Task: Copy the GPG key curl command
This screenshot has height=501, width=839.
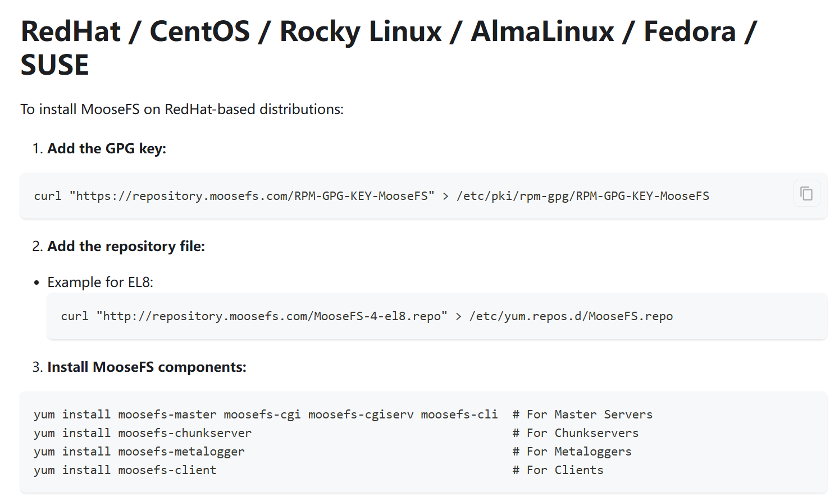Action: pos(806,194)
